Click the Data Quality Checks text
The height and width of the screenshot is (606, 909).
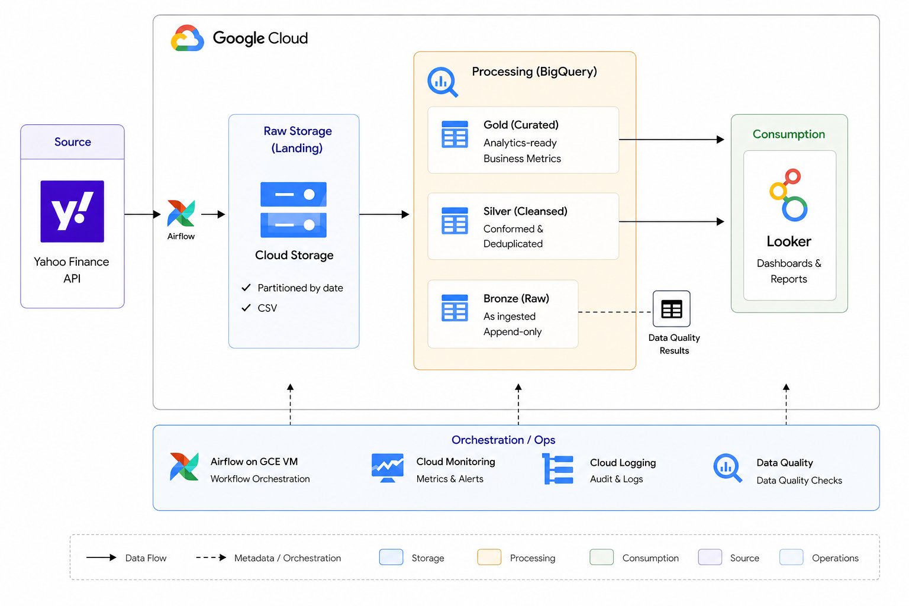[799, 481]
